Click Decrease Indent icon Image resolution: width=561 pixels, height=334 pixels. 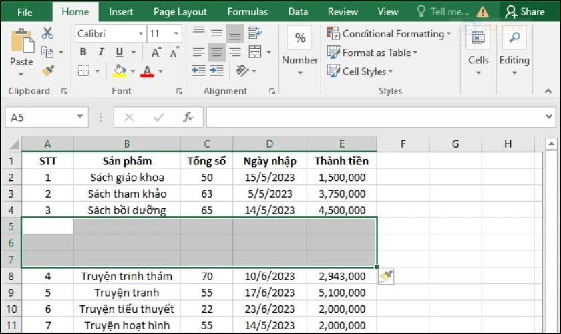coord(198,71)
